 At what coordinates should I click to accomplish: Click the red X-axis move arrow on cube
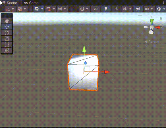point(107,72)
